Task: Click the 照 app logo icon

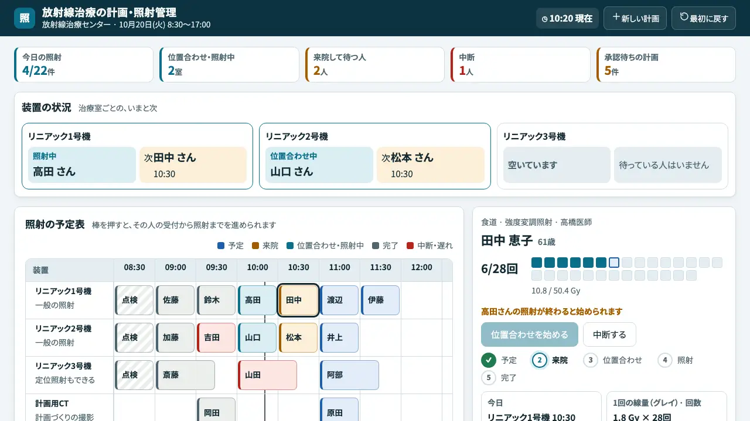Action: 25,18
